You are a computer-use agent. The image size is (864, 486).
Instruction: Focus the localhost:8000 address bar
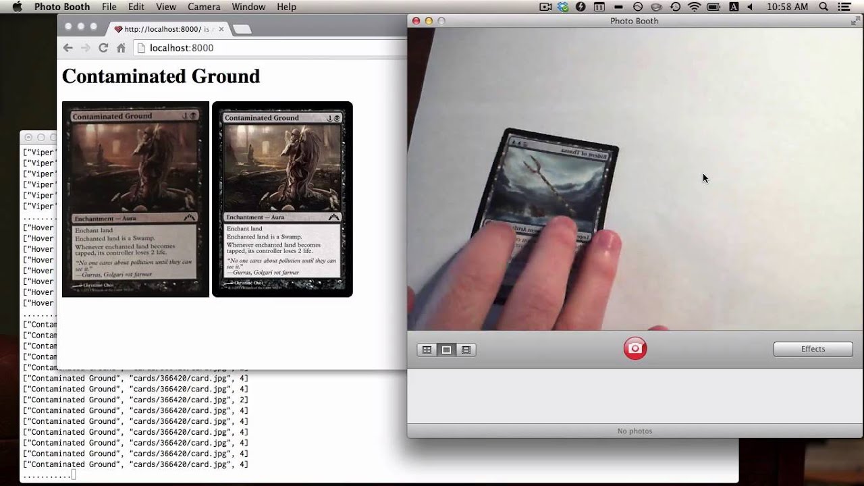coord(270,48)
